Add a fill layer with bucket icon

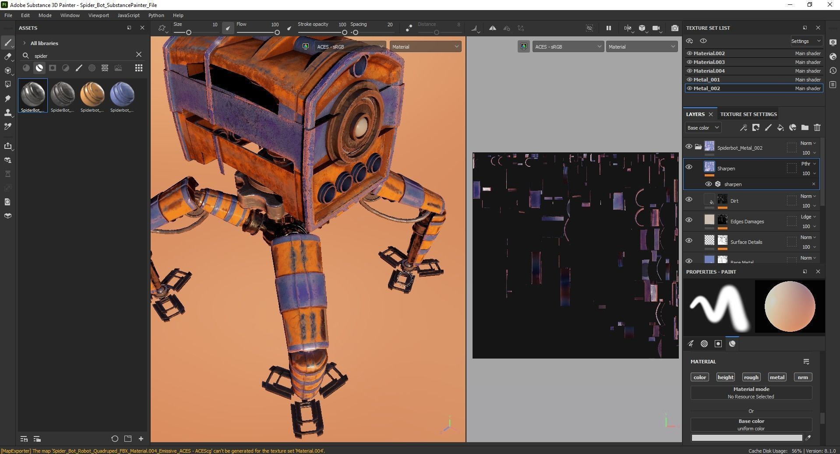tap(780, 128)
